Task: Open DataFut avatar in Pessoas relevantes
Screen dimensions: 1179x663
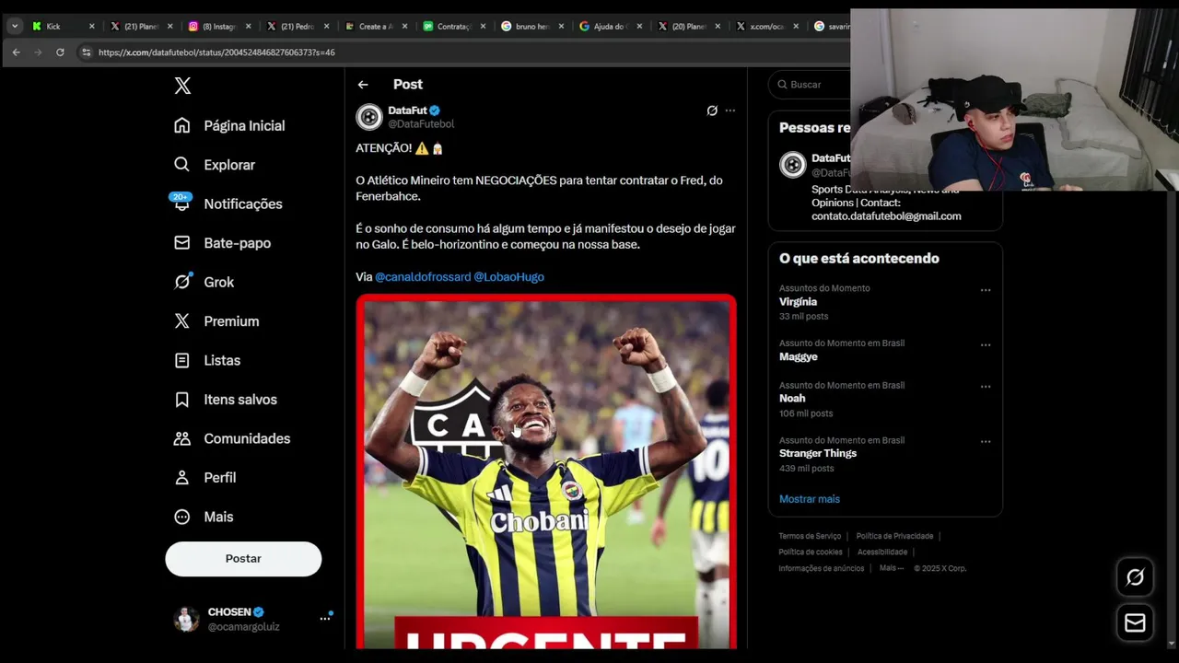Action: click(x=792, y=165)
